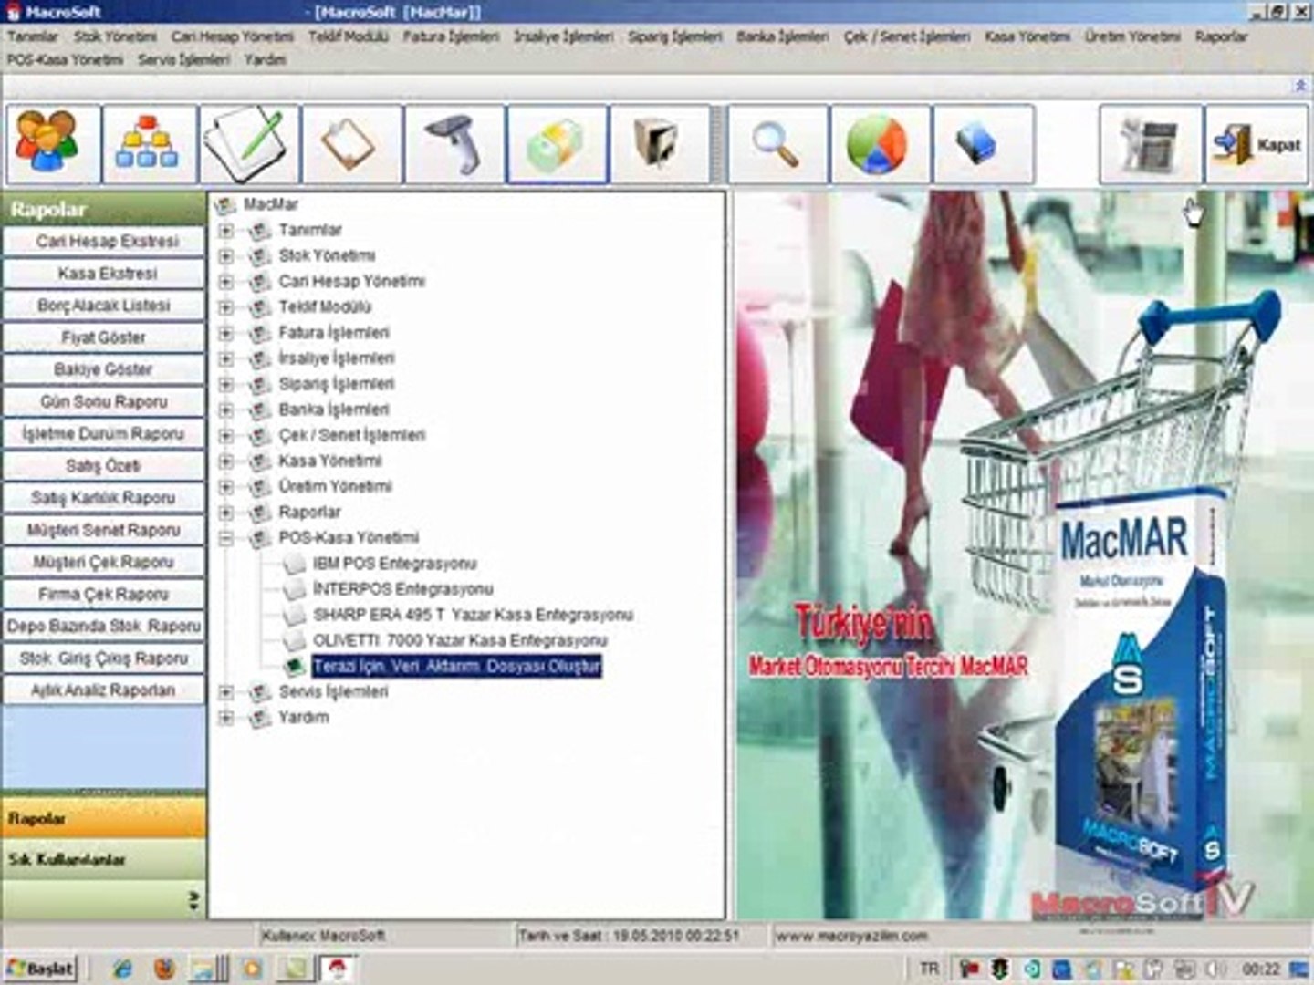
Task: Switch to the Sık Kullanılanlar tab
Action: pyautogui.click(x=104, y=859)
